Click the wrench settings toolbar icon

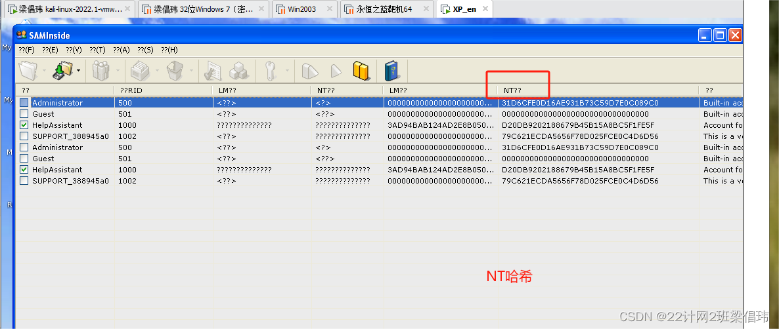[x=271, y=71]
